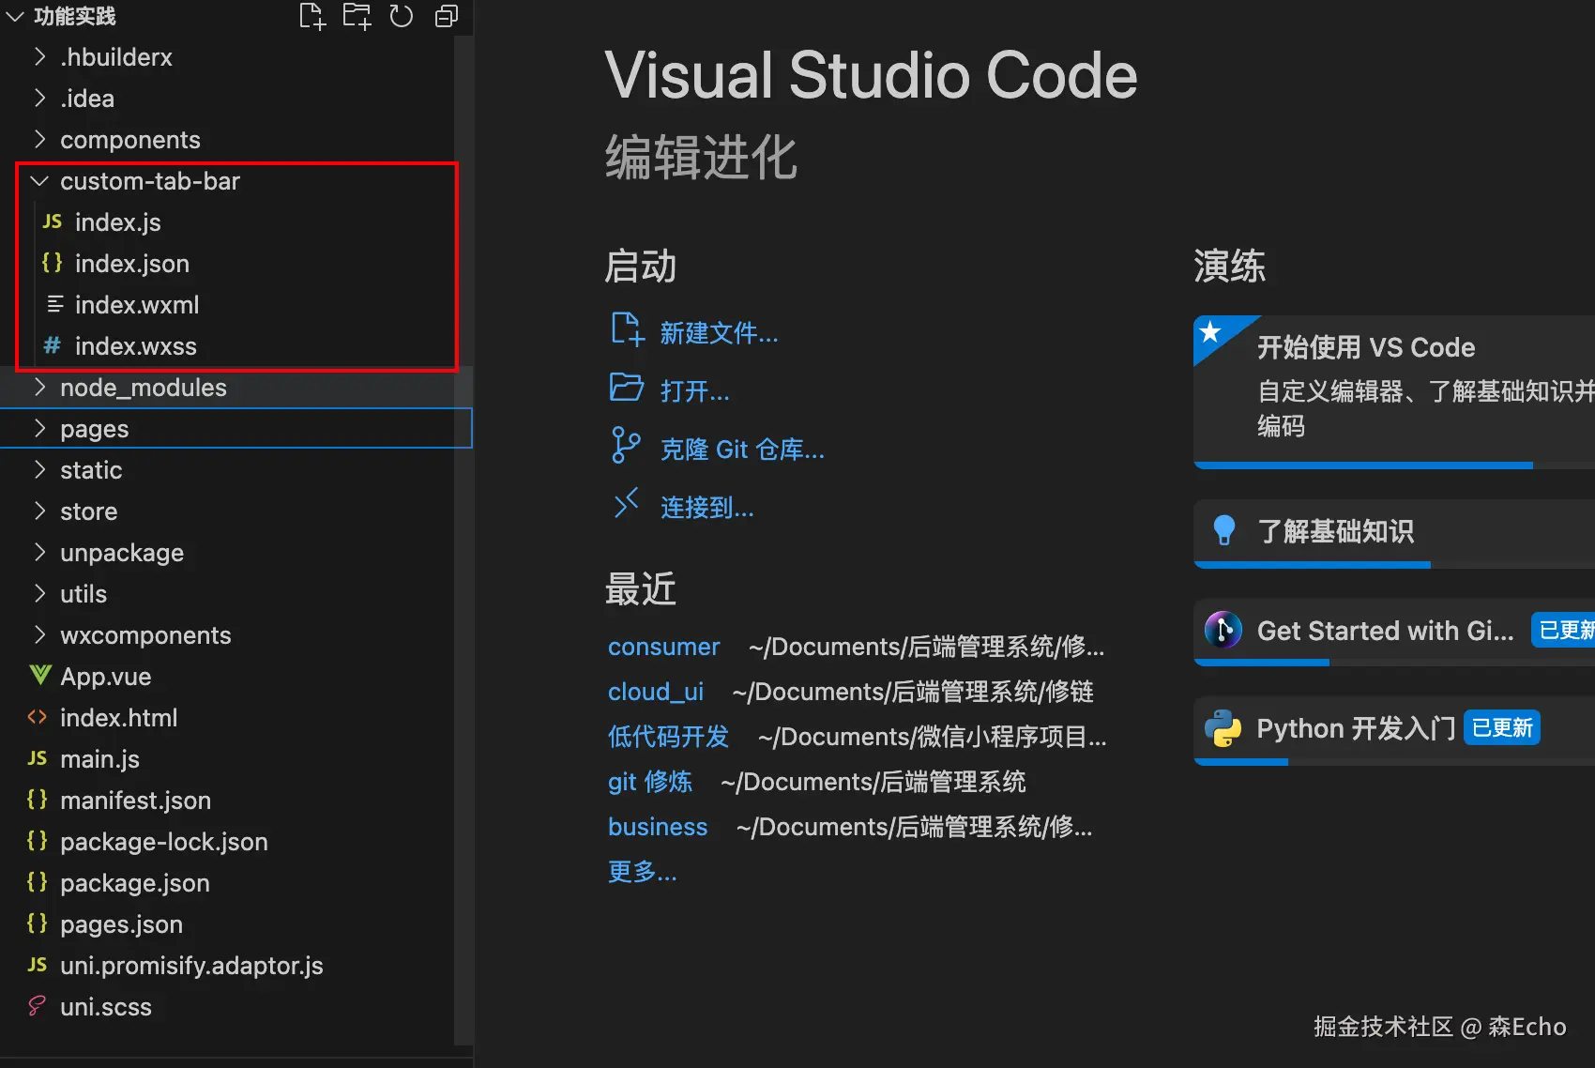Click the remote connect icon beside 连接到
This screenshot has width=1595, height=1068.
click(x=626, y=503)
